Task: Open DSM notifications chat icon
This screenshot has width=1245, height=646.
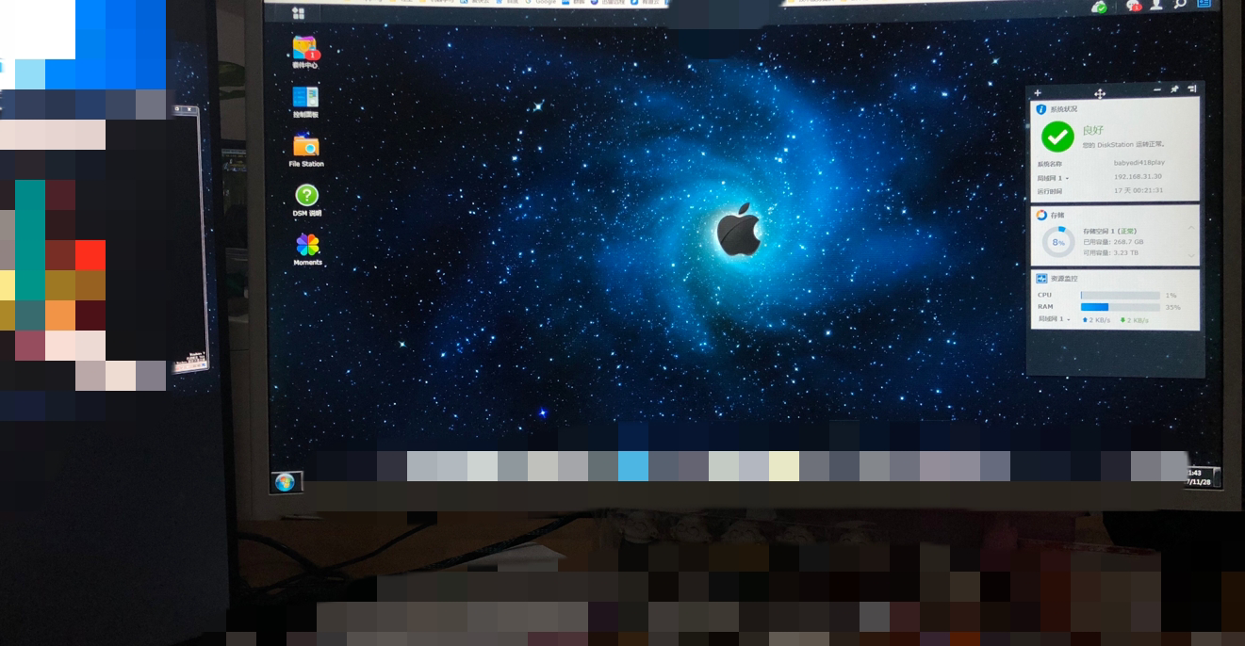Action: tap(1134, 6)
